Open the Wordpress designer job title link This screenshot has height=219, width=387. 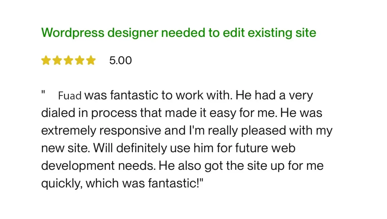tap(179, 33)
